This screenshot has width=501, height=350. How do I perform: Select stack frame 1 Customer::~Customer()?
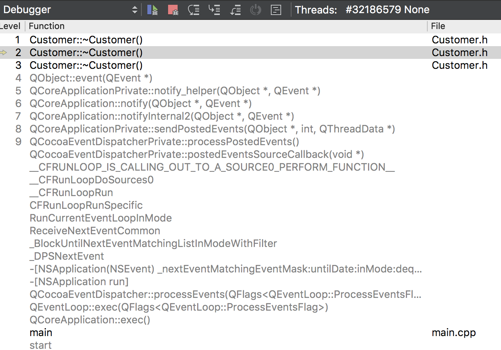[x=86, y=40]
